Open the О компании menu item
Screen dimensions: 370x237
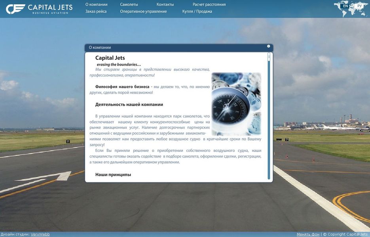[x=96, y=4]
